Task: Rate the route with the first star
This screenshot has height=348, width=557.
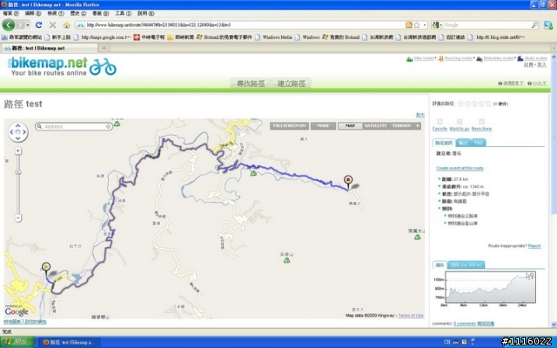Action: 460,104
